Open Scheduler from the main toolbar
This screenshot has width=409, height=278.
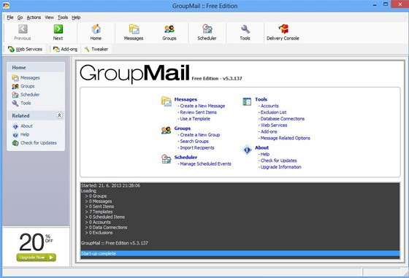(207, 33)
